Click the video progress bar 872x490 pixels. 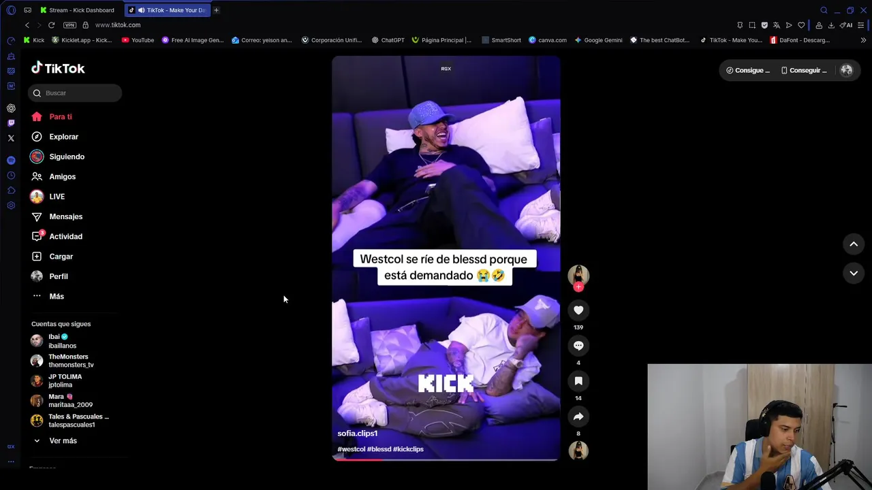click(x=446, y=459)
